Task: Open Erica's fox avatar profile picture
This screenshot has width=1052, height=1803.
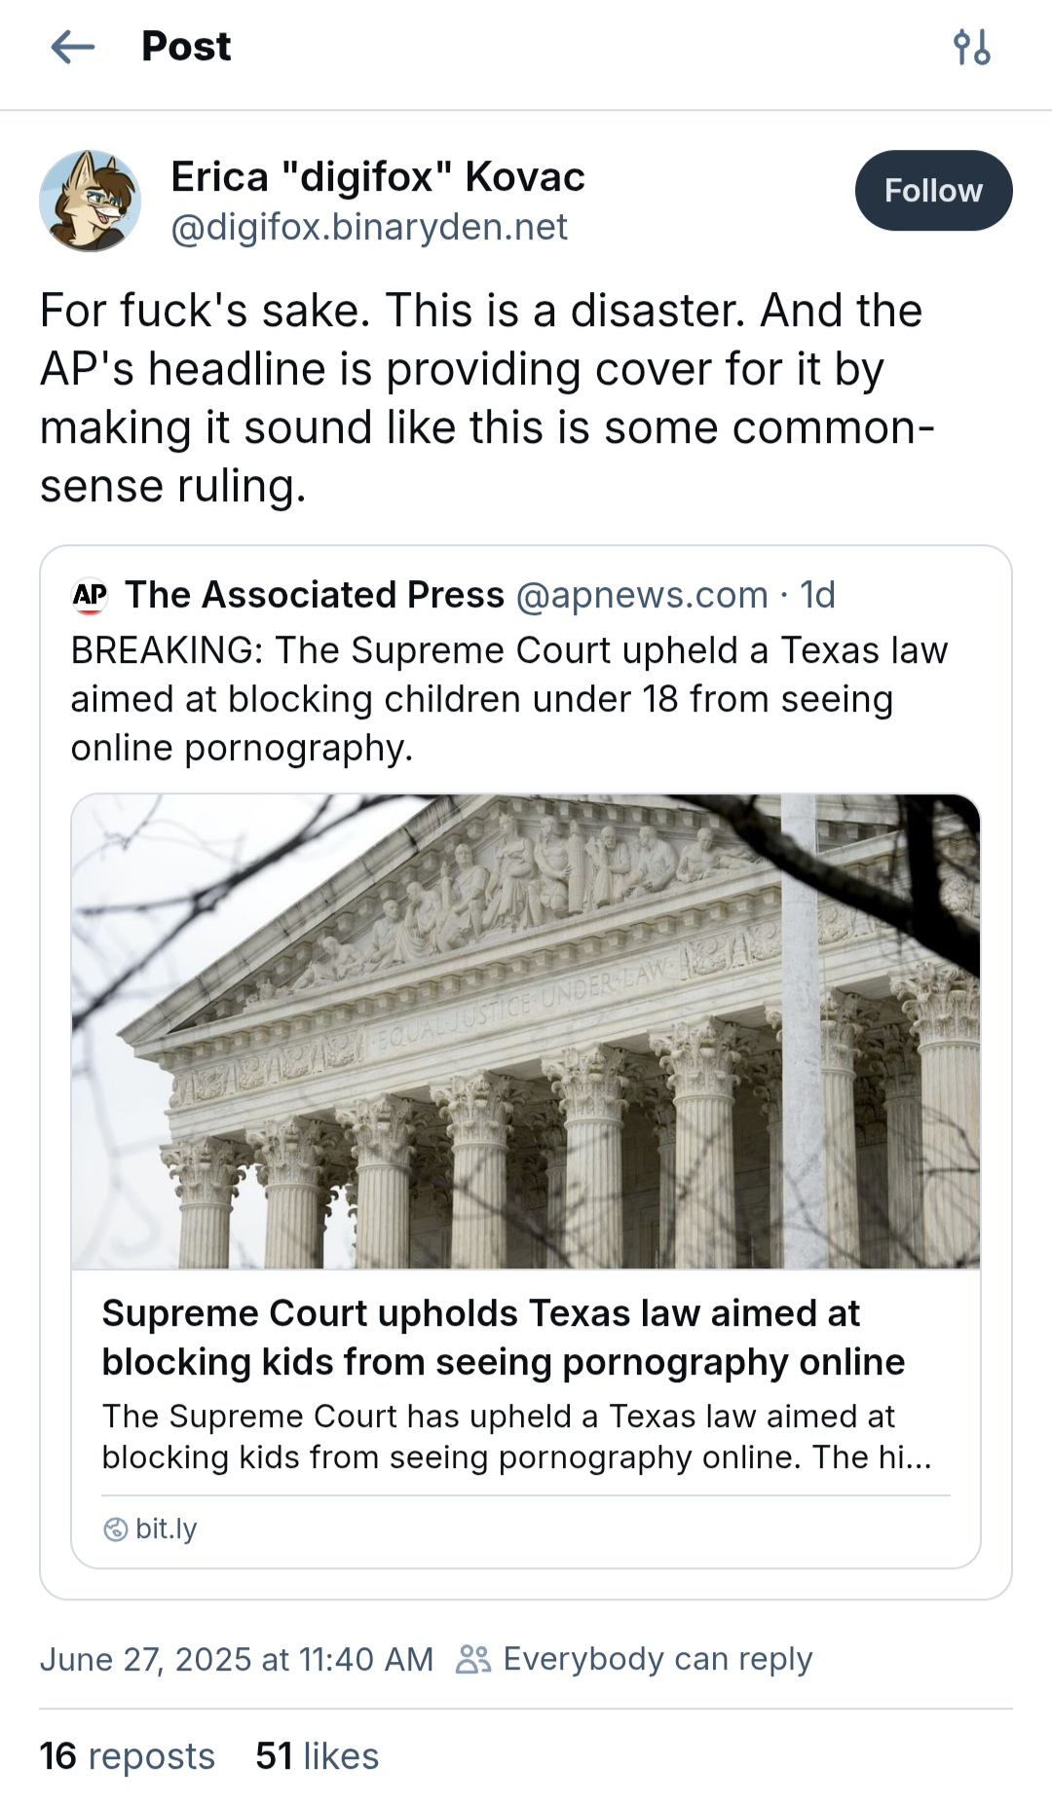Action: [90, 201]
